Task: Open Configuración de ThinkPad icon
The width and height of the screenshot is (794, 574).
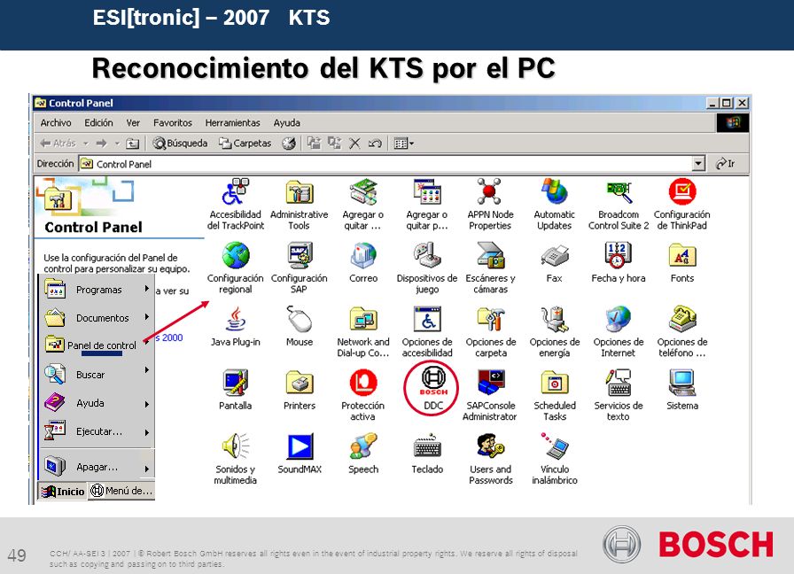Action: point(682,192)
